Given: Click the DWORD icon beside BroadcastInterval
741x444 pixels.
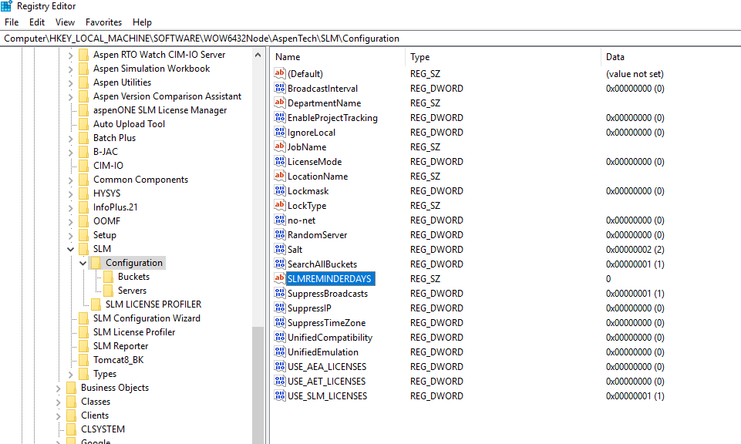Looking at the screenshot, I should [x=280, y=88].
